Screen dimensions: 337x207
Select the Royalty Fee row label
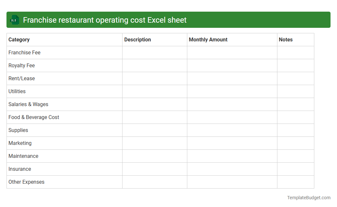tap(22, 65)
